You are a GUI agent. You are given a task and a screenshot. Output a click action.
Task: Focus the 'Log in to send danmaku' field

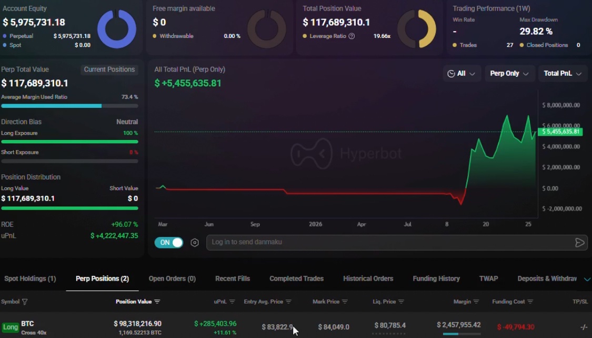tap(397, 243)
